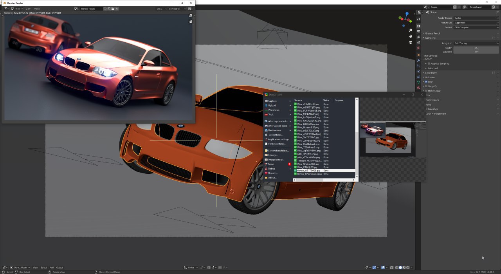
Task: Expand the Volumes panel
Action: tap(429, 77)
